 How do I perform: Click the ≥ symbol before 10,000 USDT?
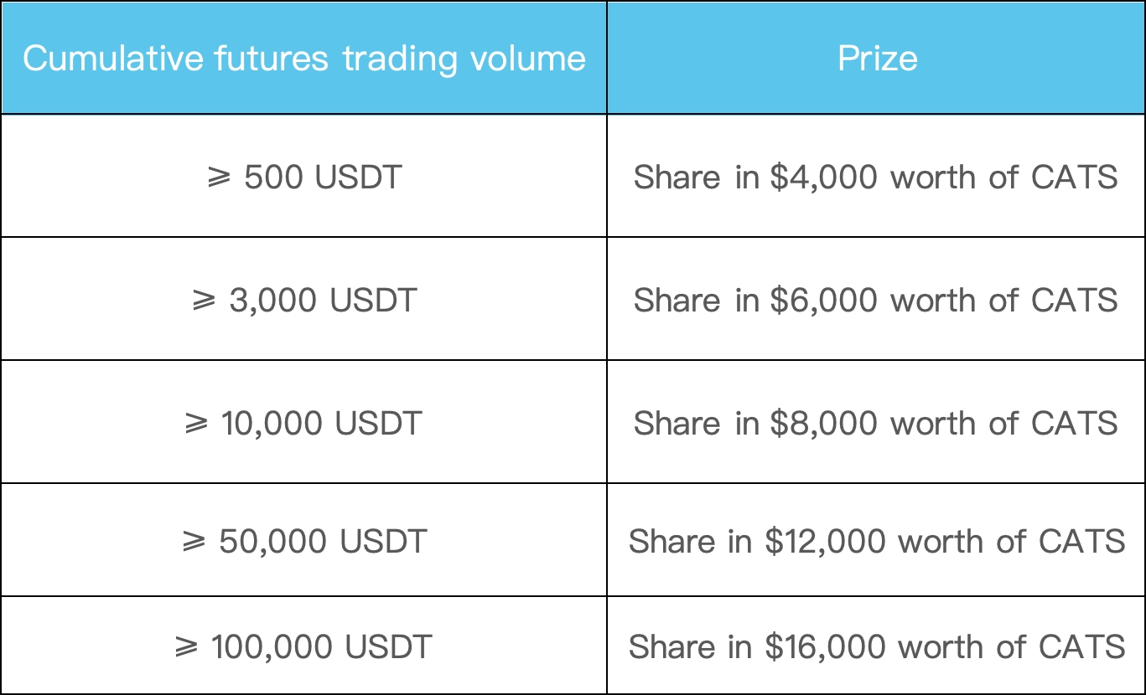(x=195, y=424)
